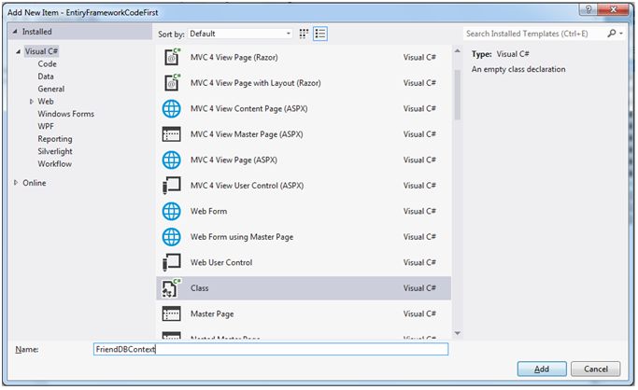
Task: Expand the Web tree node
Action: [x=31, y=101]
